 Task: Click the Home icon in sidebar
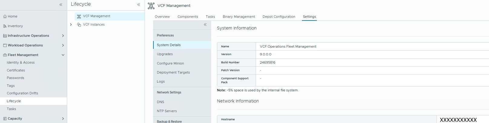pos(5,17)
